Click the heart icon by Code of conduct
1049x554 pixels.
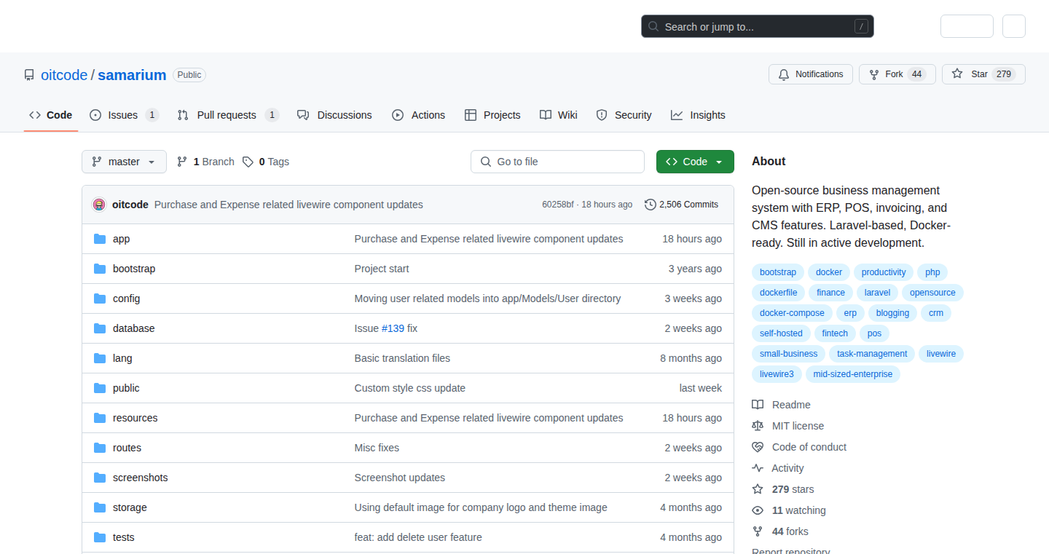tap(758, 447)
